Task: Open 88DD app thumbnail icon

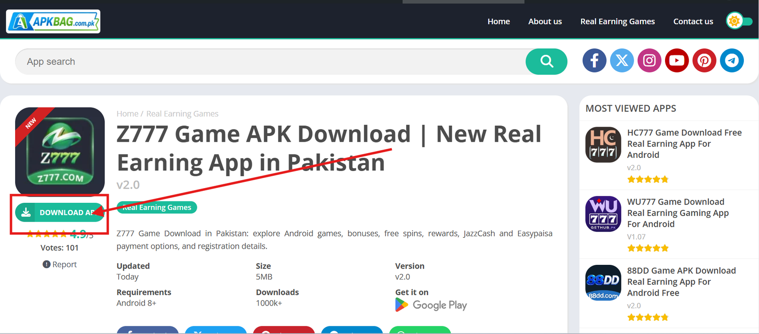Action: (603, 283)
